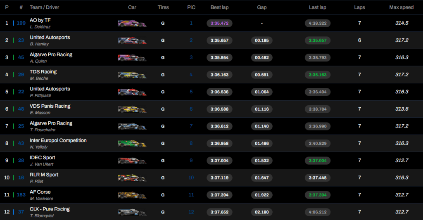Image resolution: width=423 pixels, height=220 pixels.
Task: Select driver B. Hanley
Action: tap(39, 44)
